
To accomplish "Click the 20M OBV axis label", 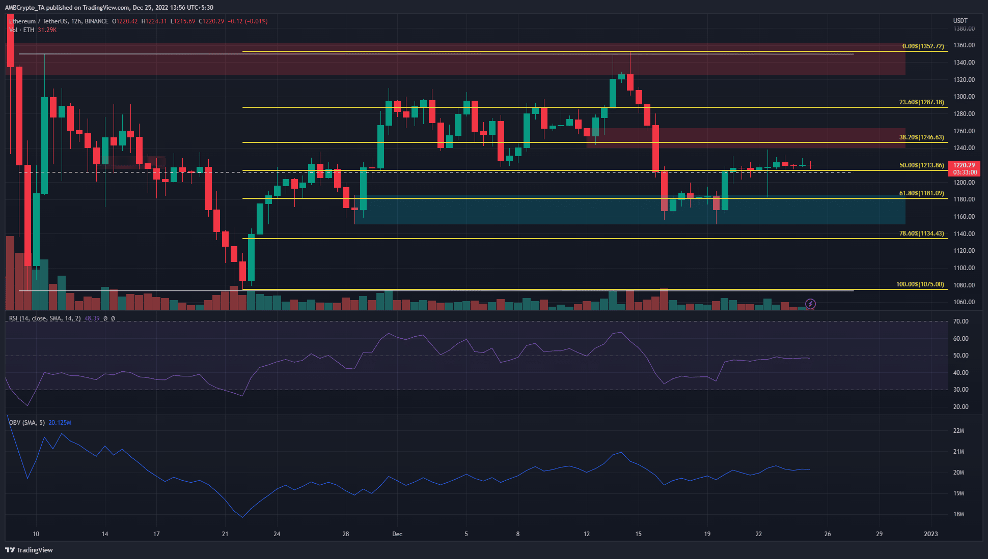I will pos(958,473).
